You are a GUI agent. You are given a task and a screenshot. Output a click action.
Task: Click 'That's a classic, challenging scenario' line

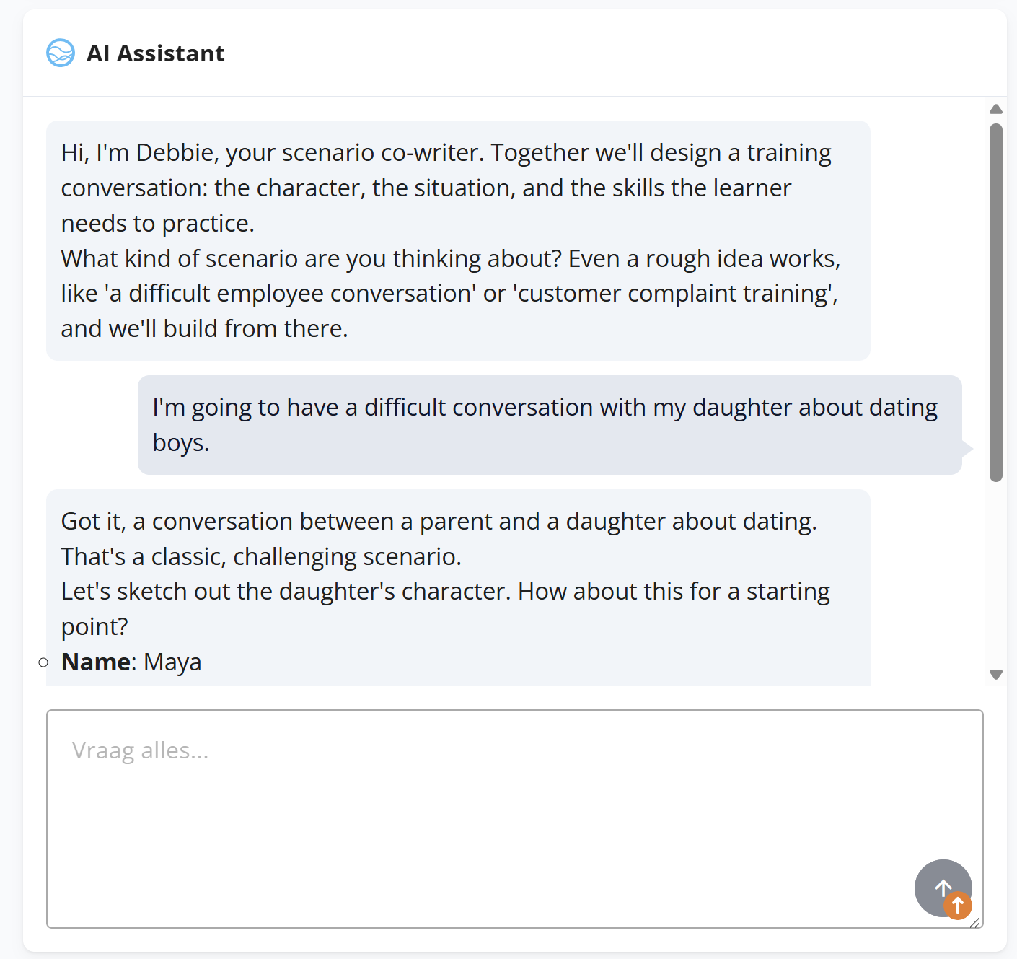(261, 556)
